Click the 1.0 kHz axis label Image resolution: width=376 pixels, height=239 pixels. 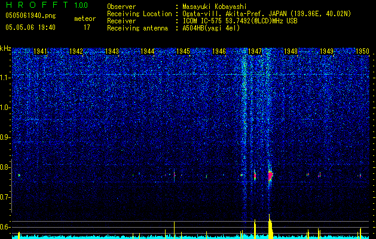pos(5,108)
